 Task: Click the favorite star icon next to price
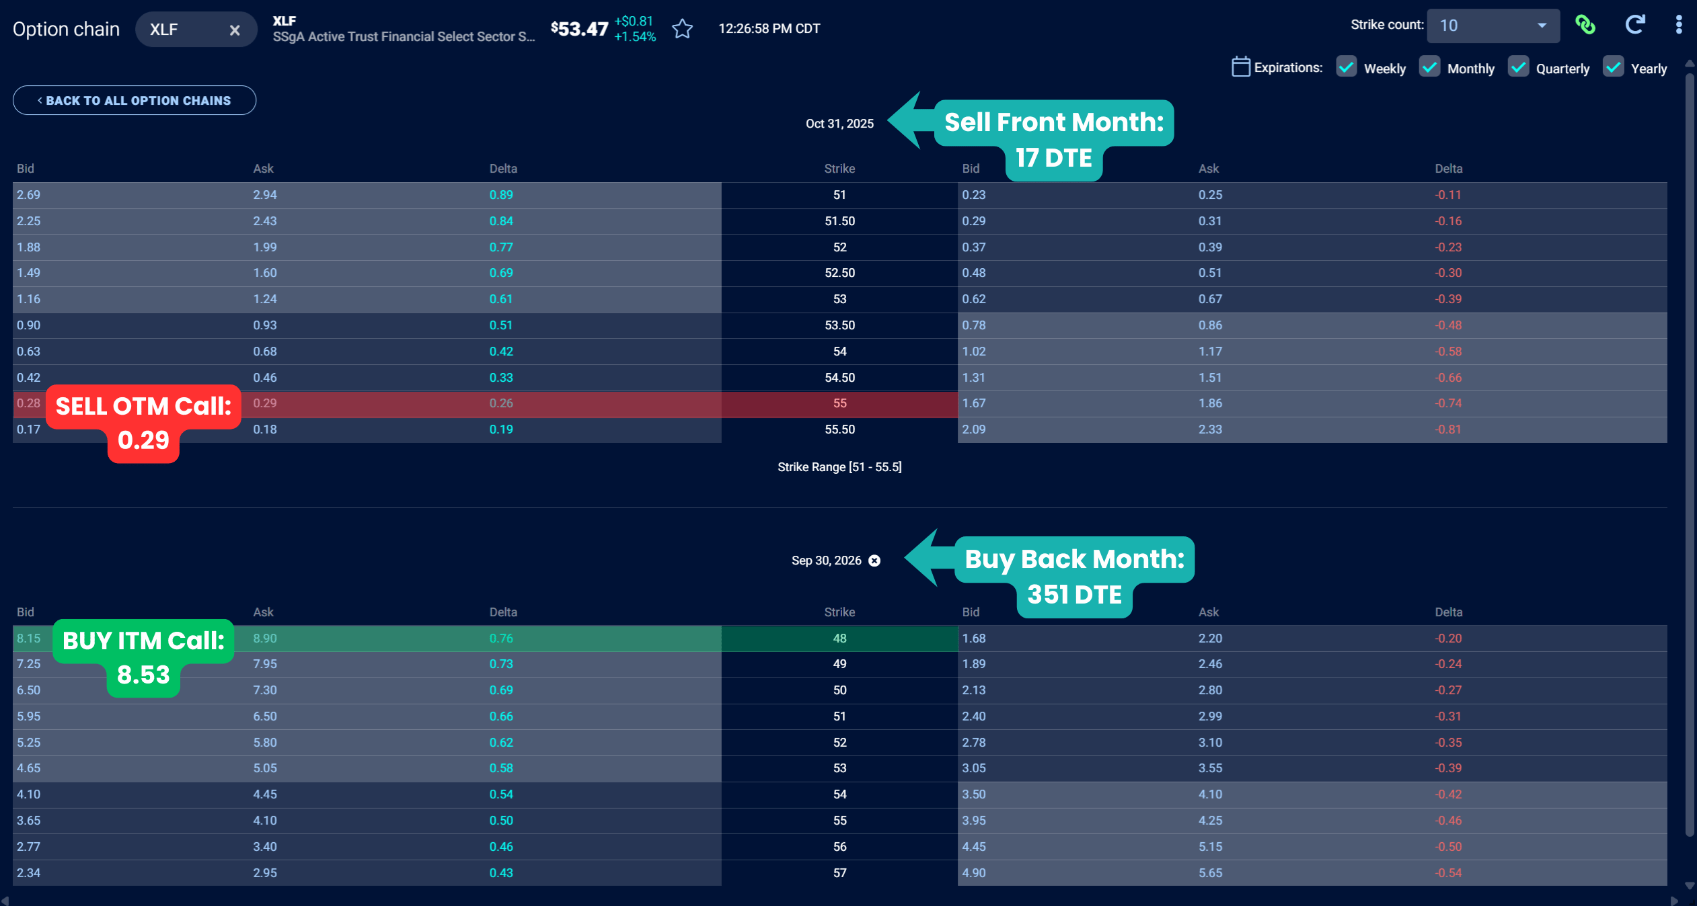pyautogui.click(x=682, y=29)
